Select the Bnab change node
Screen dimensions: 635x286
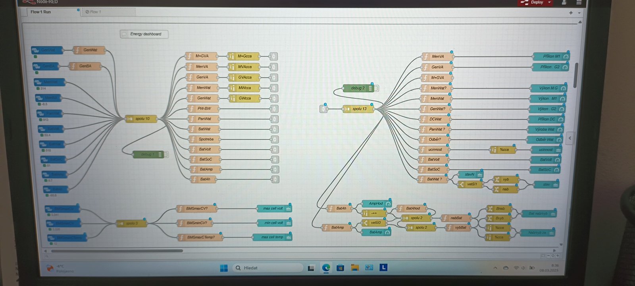point(498,209)
